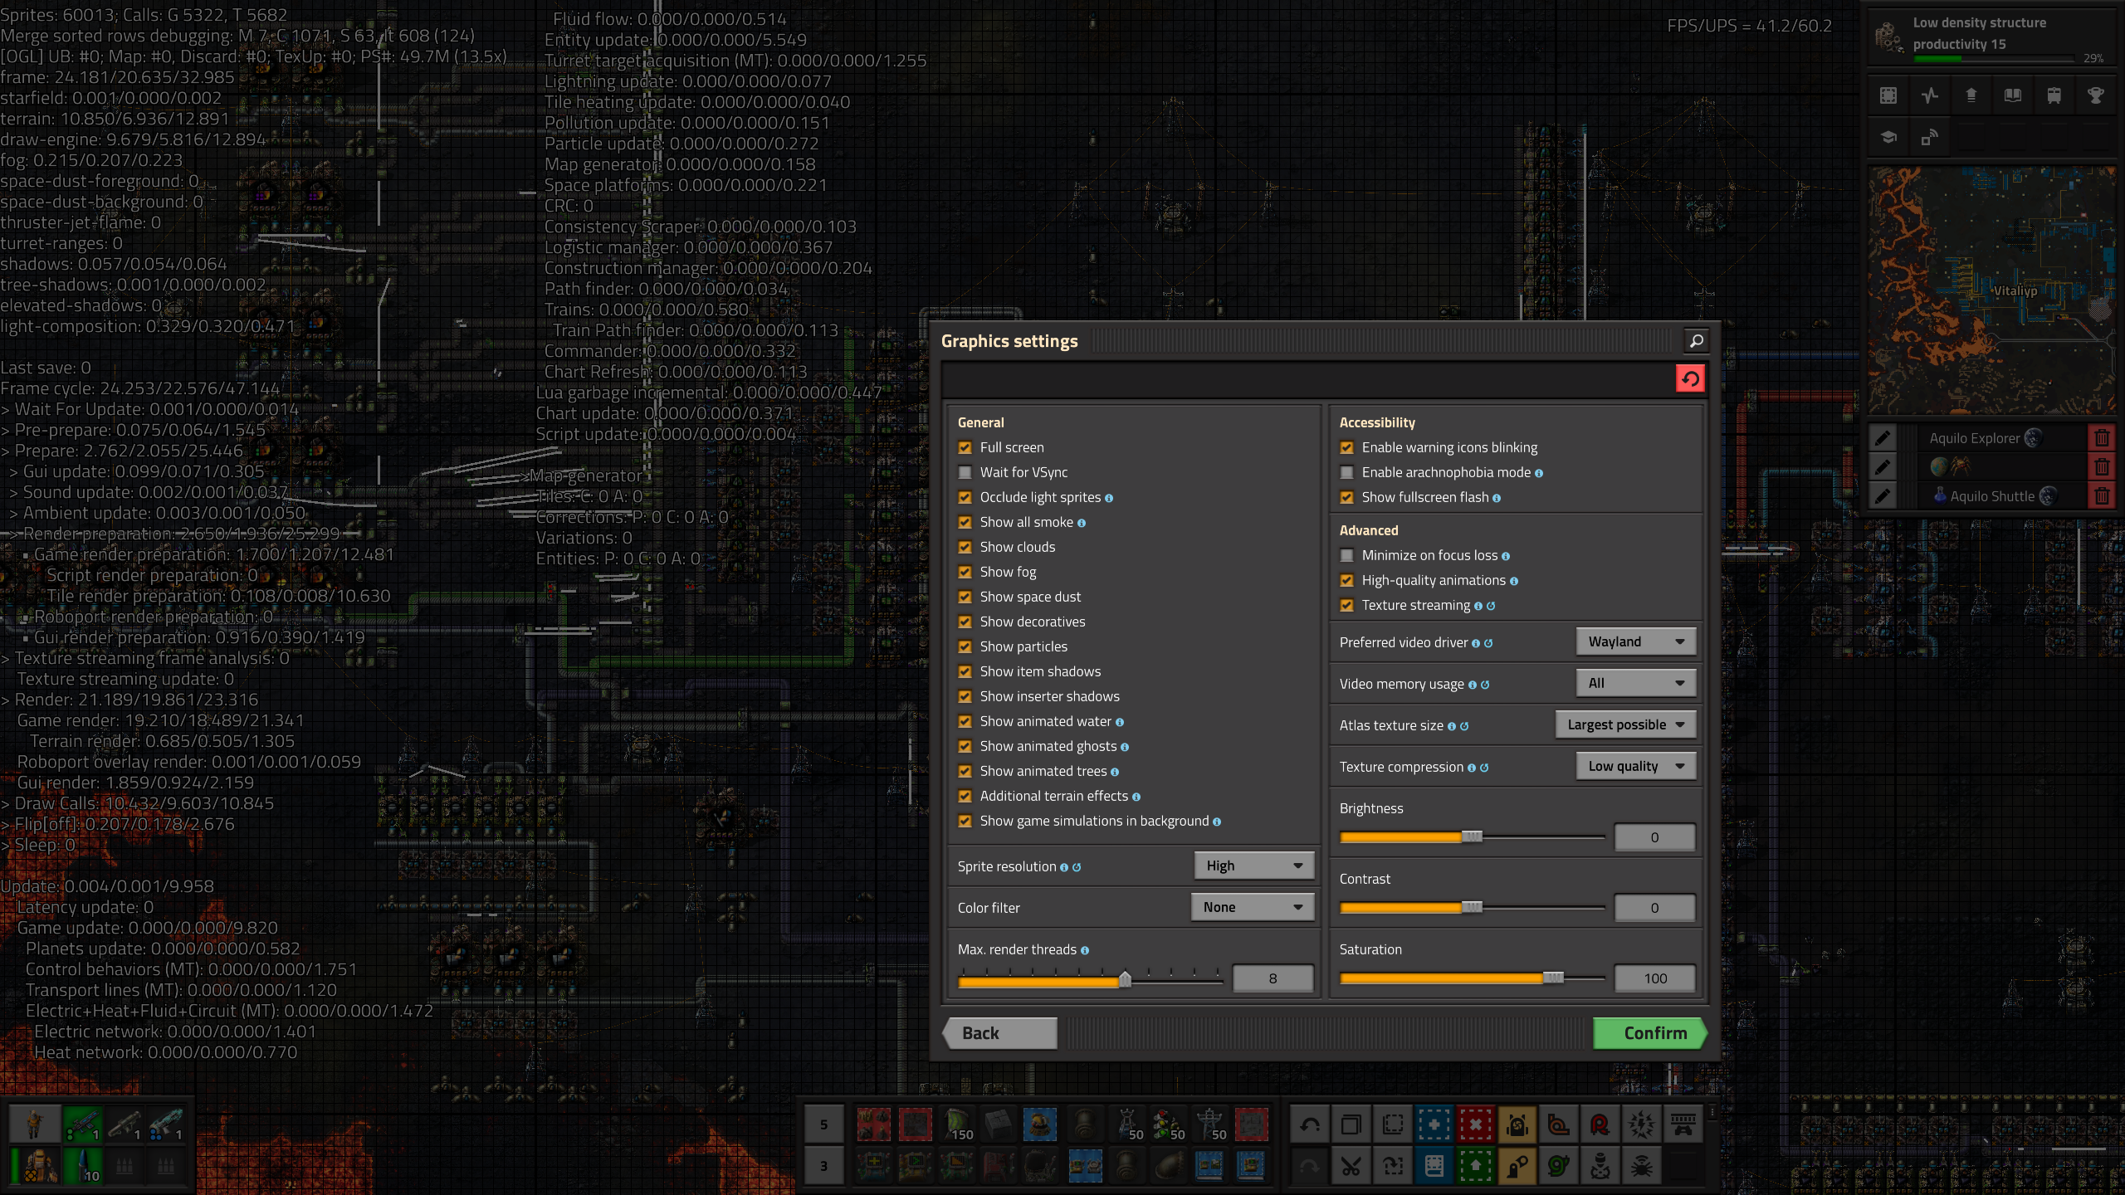Click quickbar row selector 5

point(823,1124)
